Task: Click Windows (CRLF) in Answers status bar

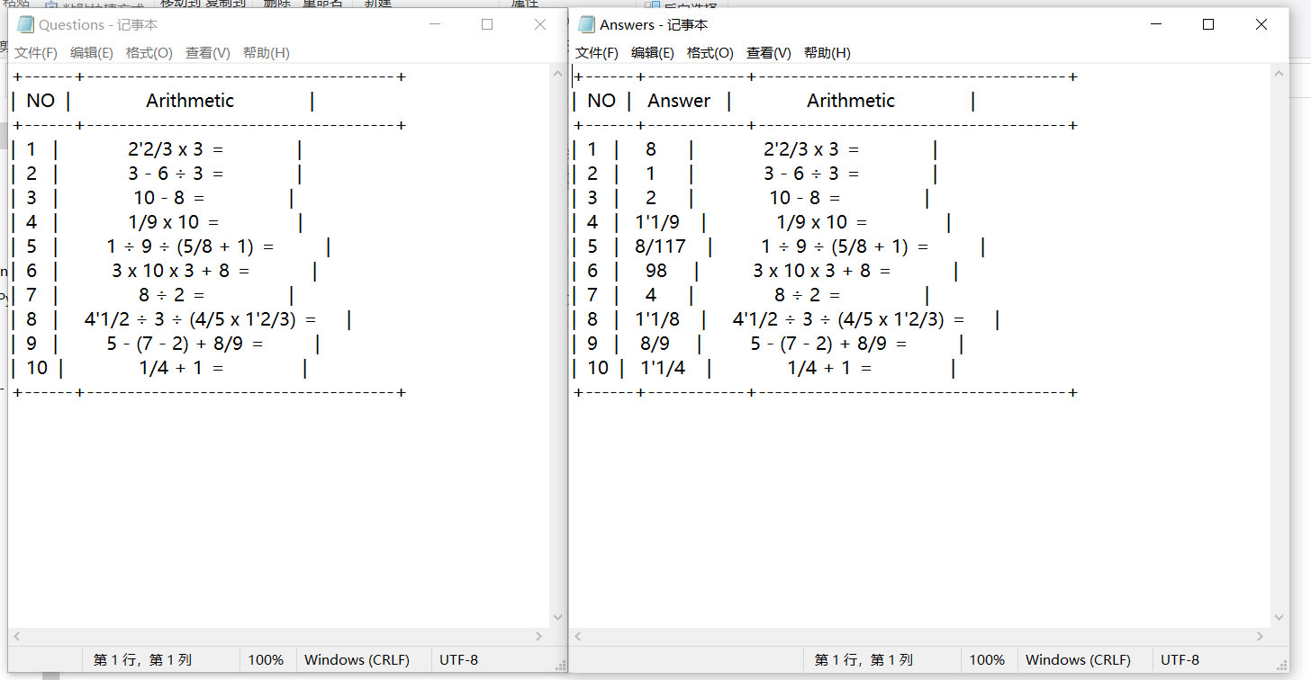Action: point(1078,660)
